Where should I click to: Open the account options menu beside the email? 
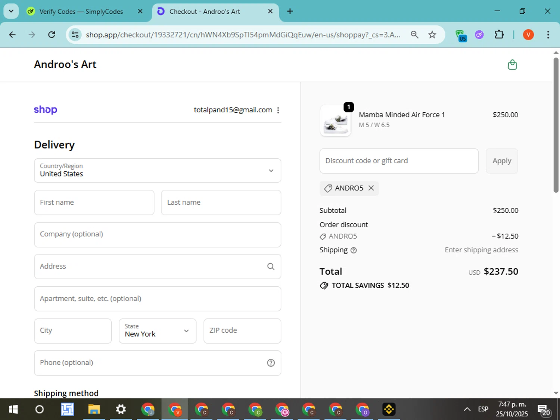pyautogui.click(x=278, y=110)
